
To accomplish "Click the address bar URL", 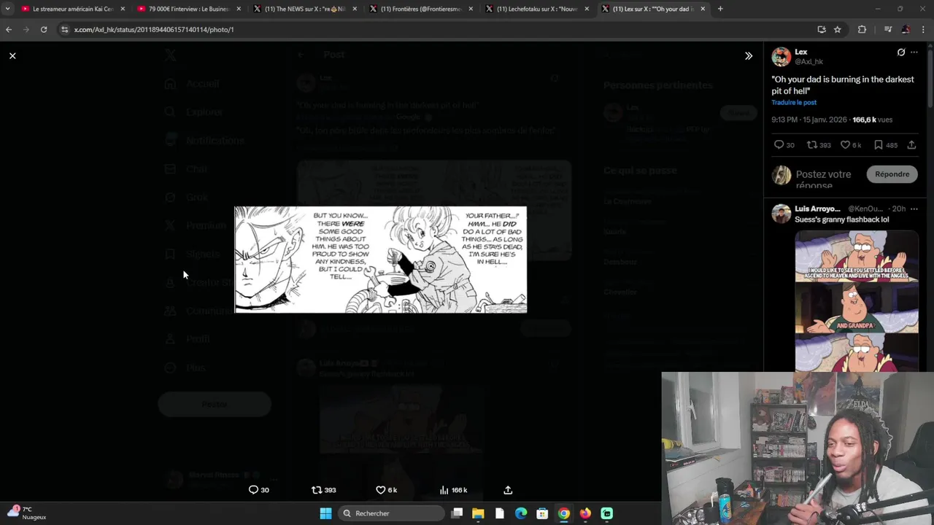I will coord(154,29).
